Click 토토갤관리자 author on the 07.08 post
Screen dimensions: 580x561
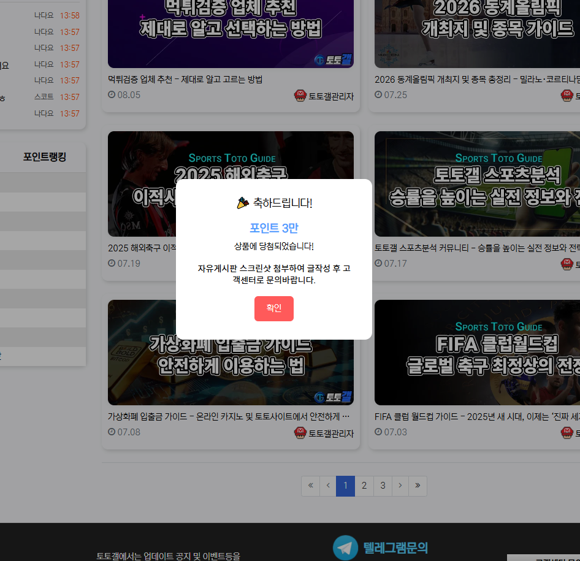[331, 434]
